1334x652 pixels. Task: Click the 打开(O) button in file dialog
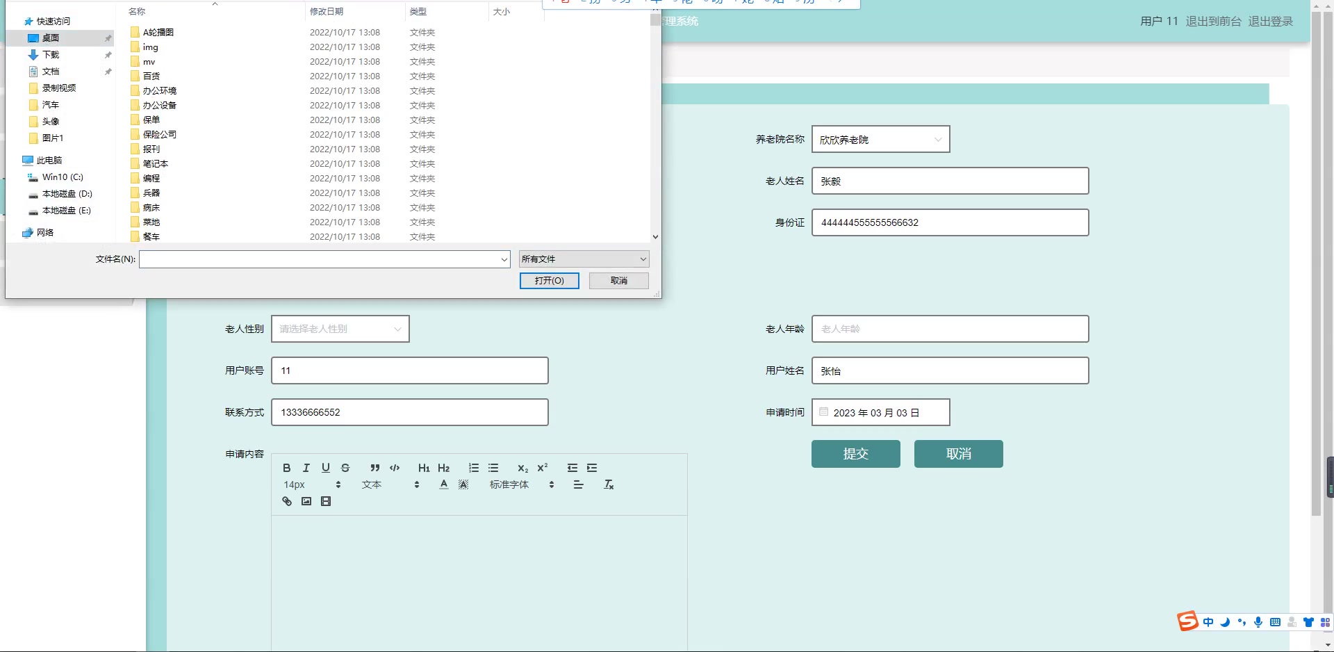pos(549,281)
